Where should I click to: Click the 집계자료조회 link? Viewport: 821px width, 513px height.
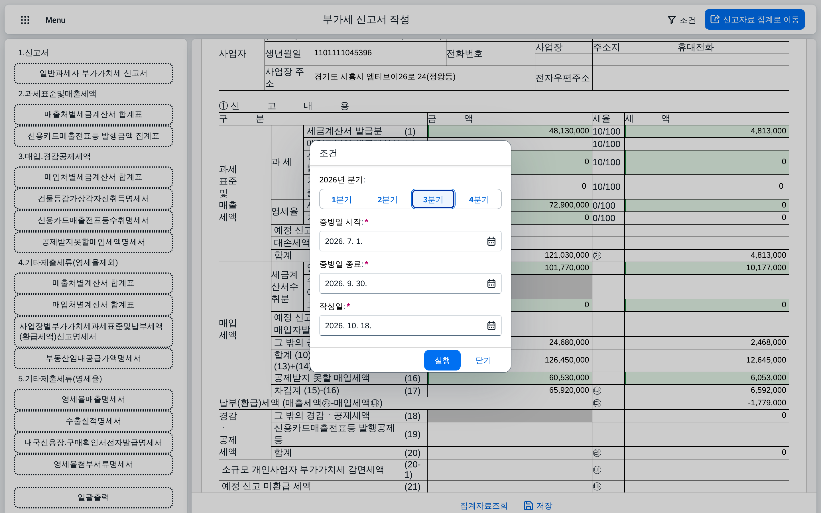point(484,506)
